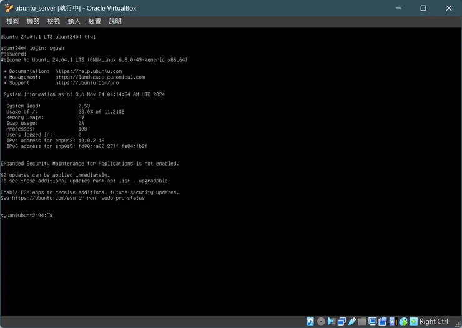Viewport: 462px width, 328px height.
Task: Click the 'Welcome to Ubuntu 24.04.1 LTS' line
Action: 94,60
